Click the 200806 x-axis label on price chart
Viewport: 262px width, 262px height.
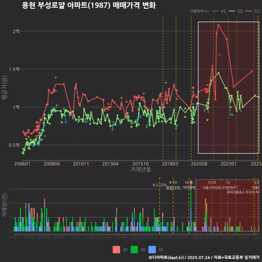tap(52, 164)
